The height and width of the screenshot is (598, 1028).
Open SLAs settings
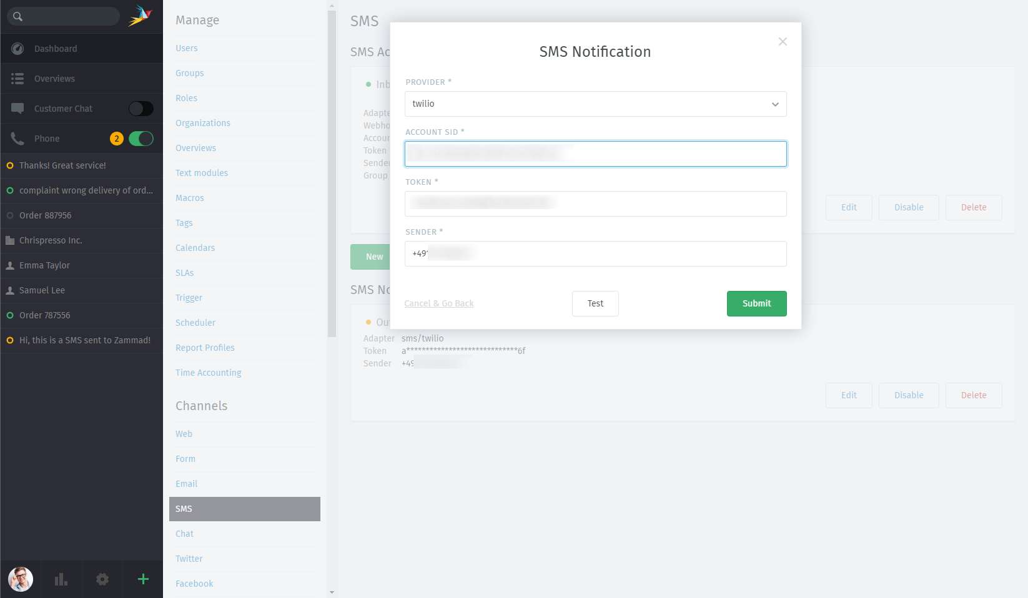pos(185,273)
